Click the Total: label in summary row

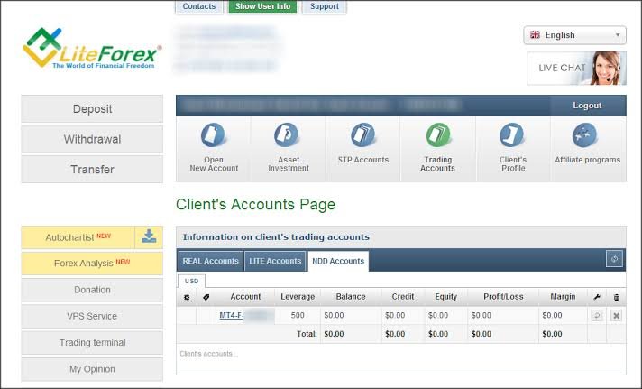(307, 334)
